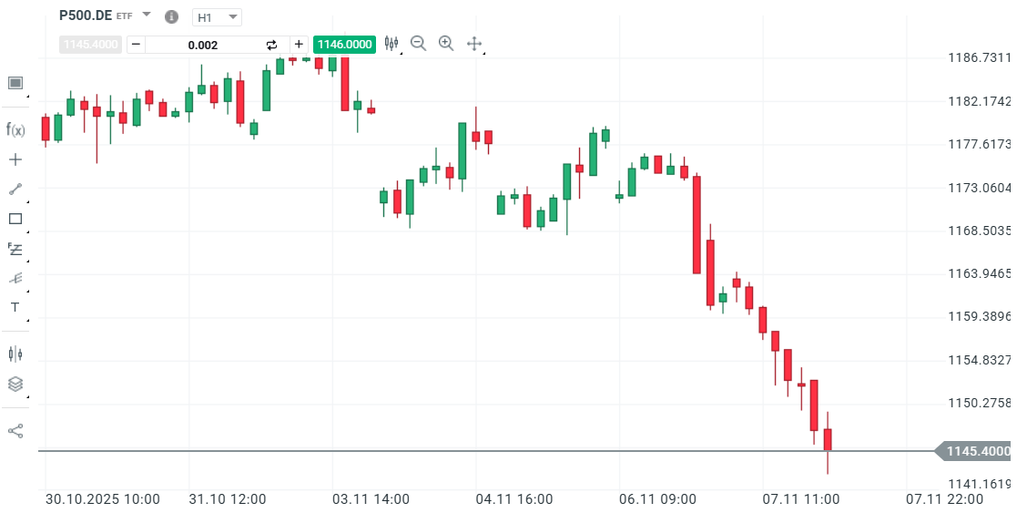Open the H1 timeframe dropdown

pyautogui.click(x=217, y=17)
